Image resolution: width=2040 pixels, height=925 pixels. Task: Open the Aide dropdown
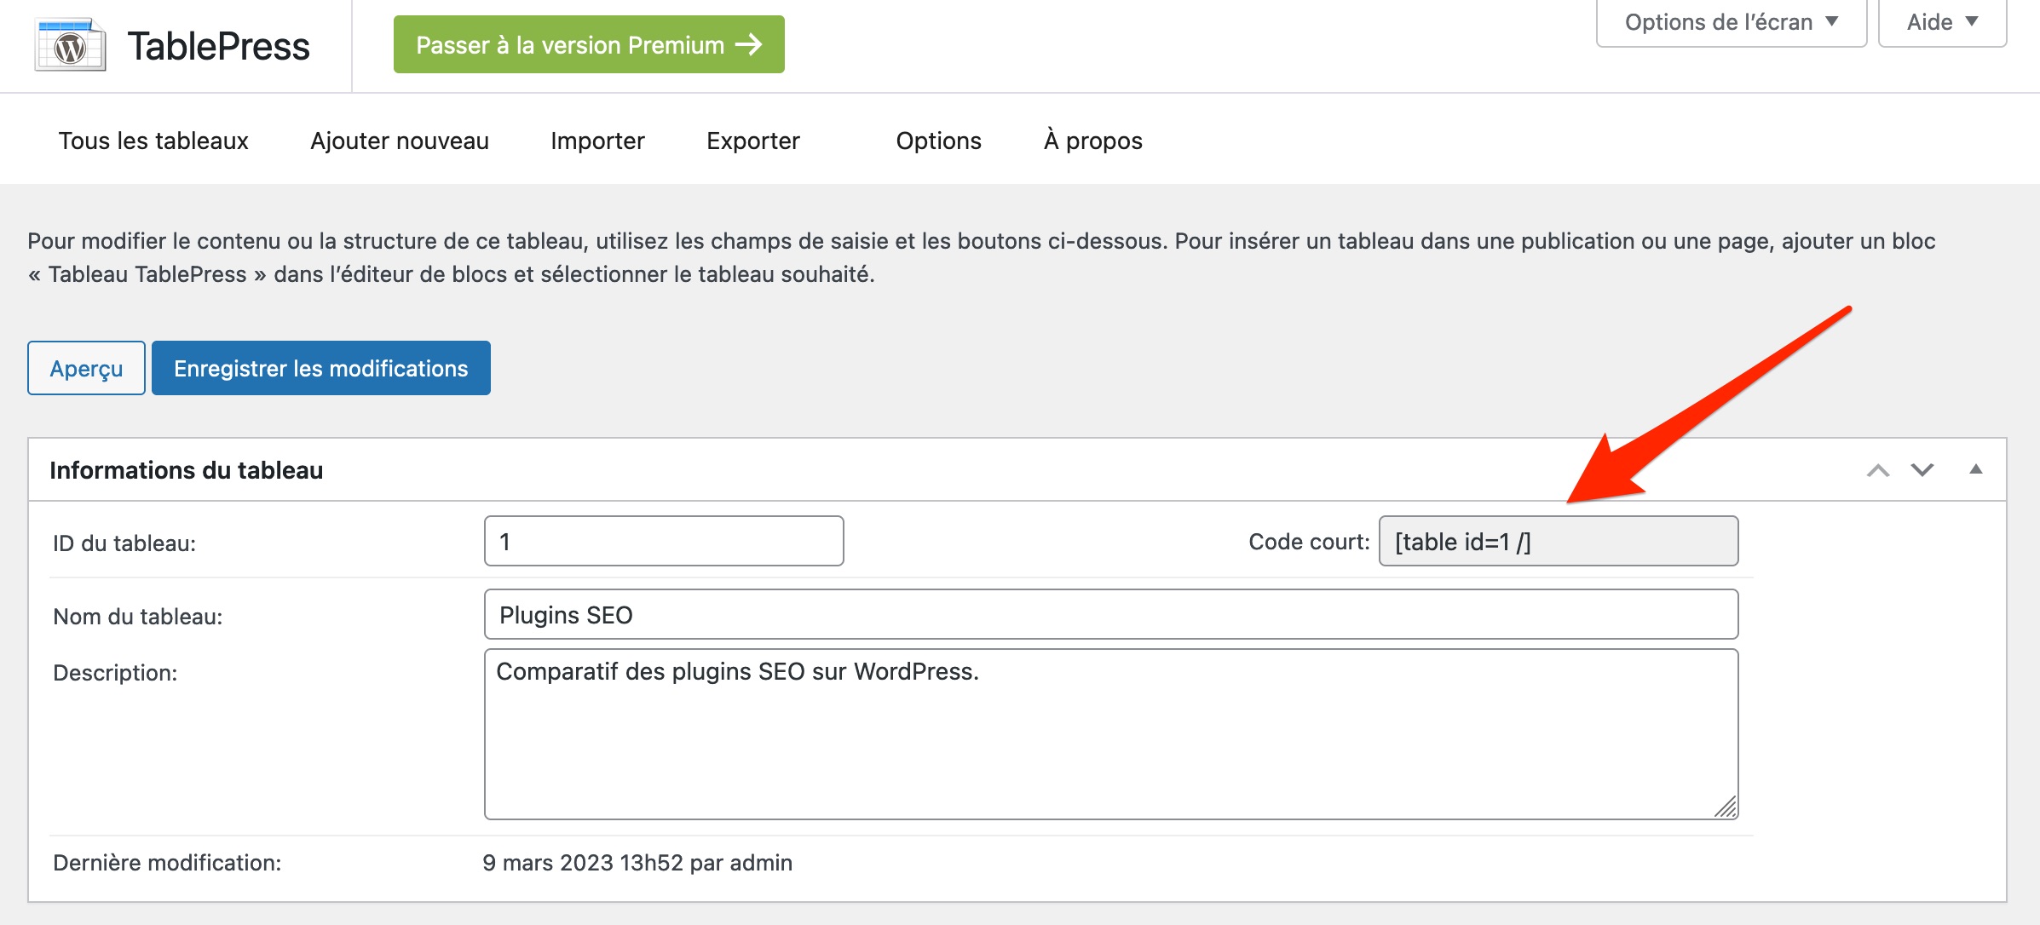click(x=1942, y=22)
